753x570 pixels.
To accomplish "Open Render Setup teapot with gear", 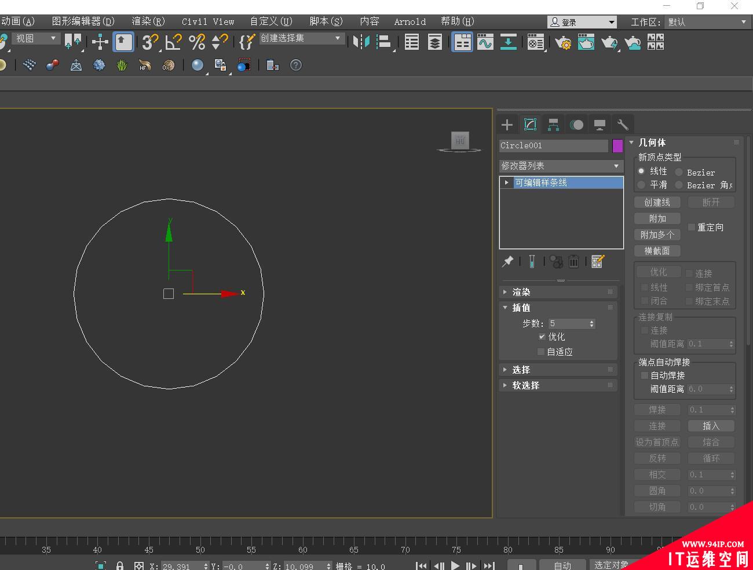I will coord(562,42).
